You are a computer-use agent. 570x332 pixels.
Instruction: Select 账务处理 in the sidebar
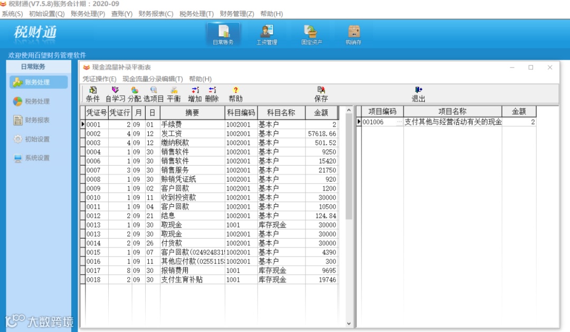pyautogui.click(x=39, y=82)
